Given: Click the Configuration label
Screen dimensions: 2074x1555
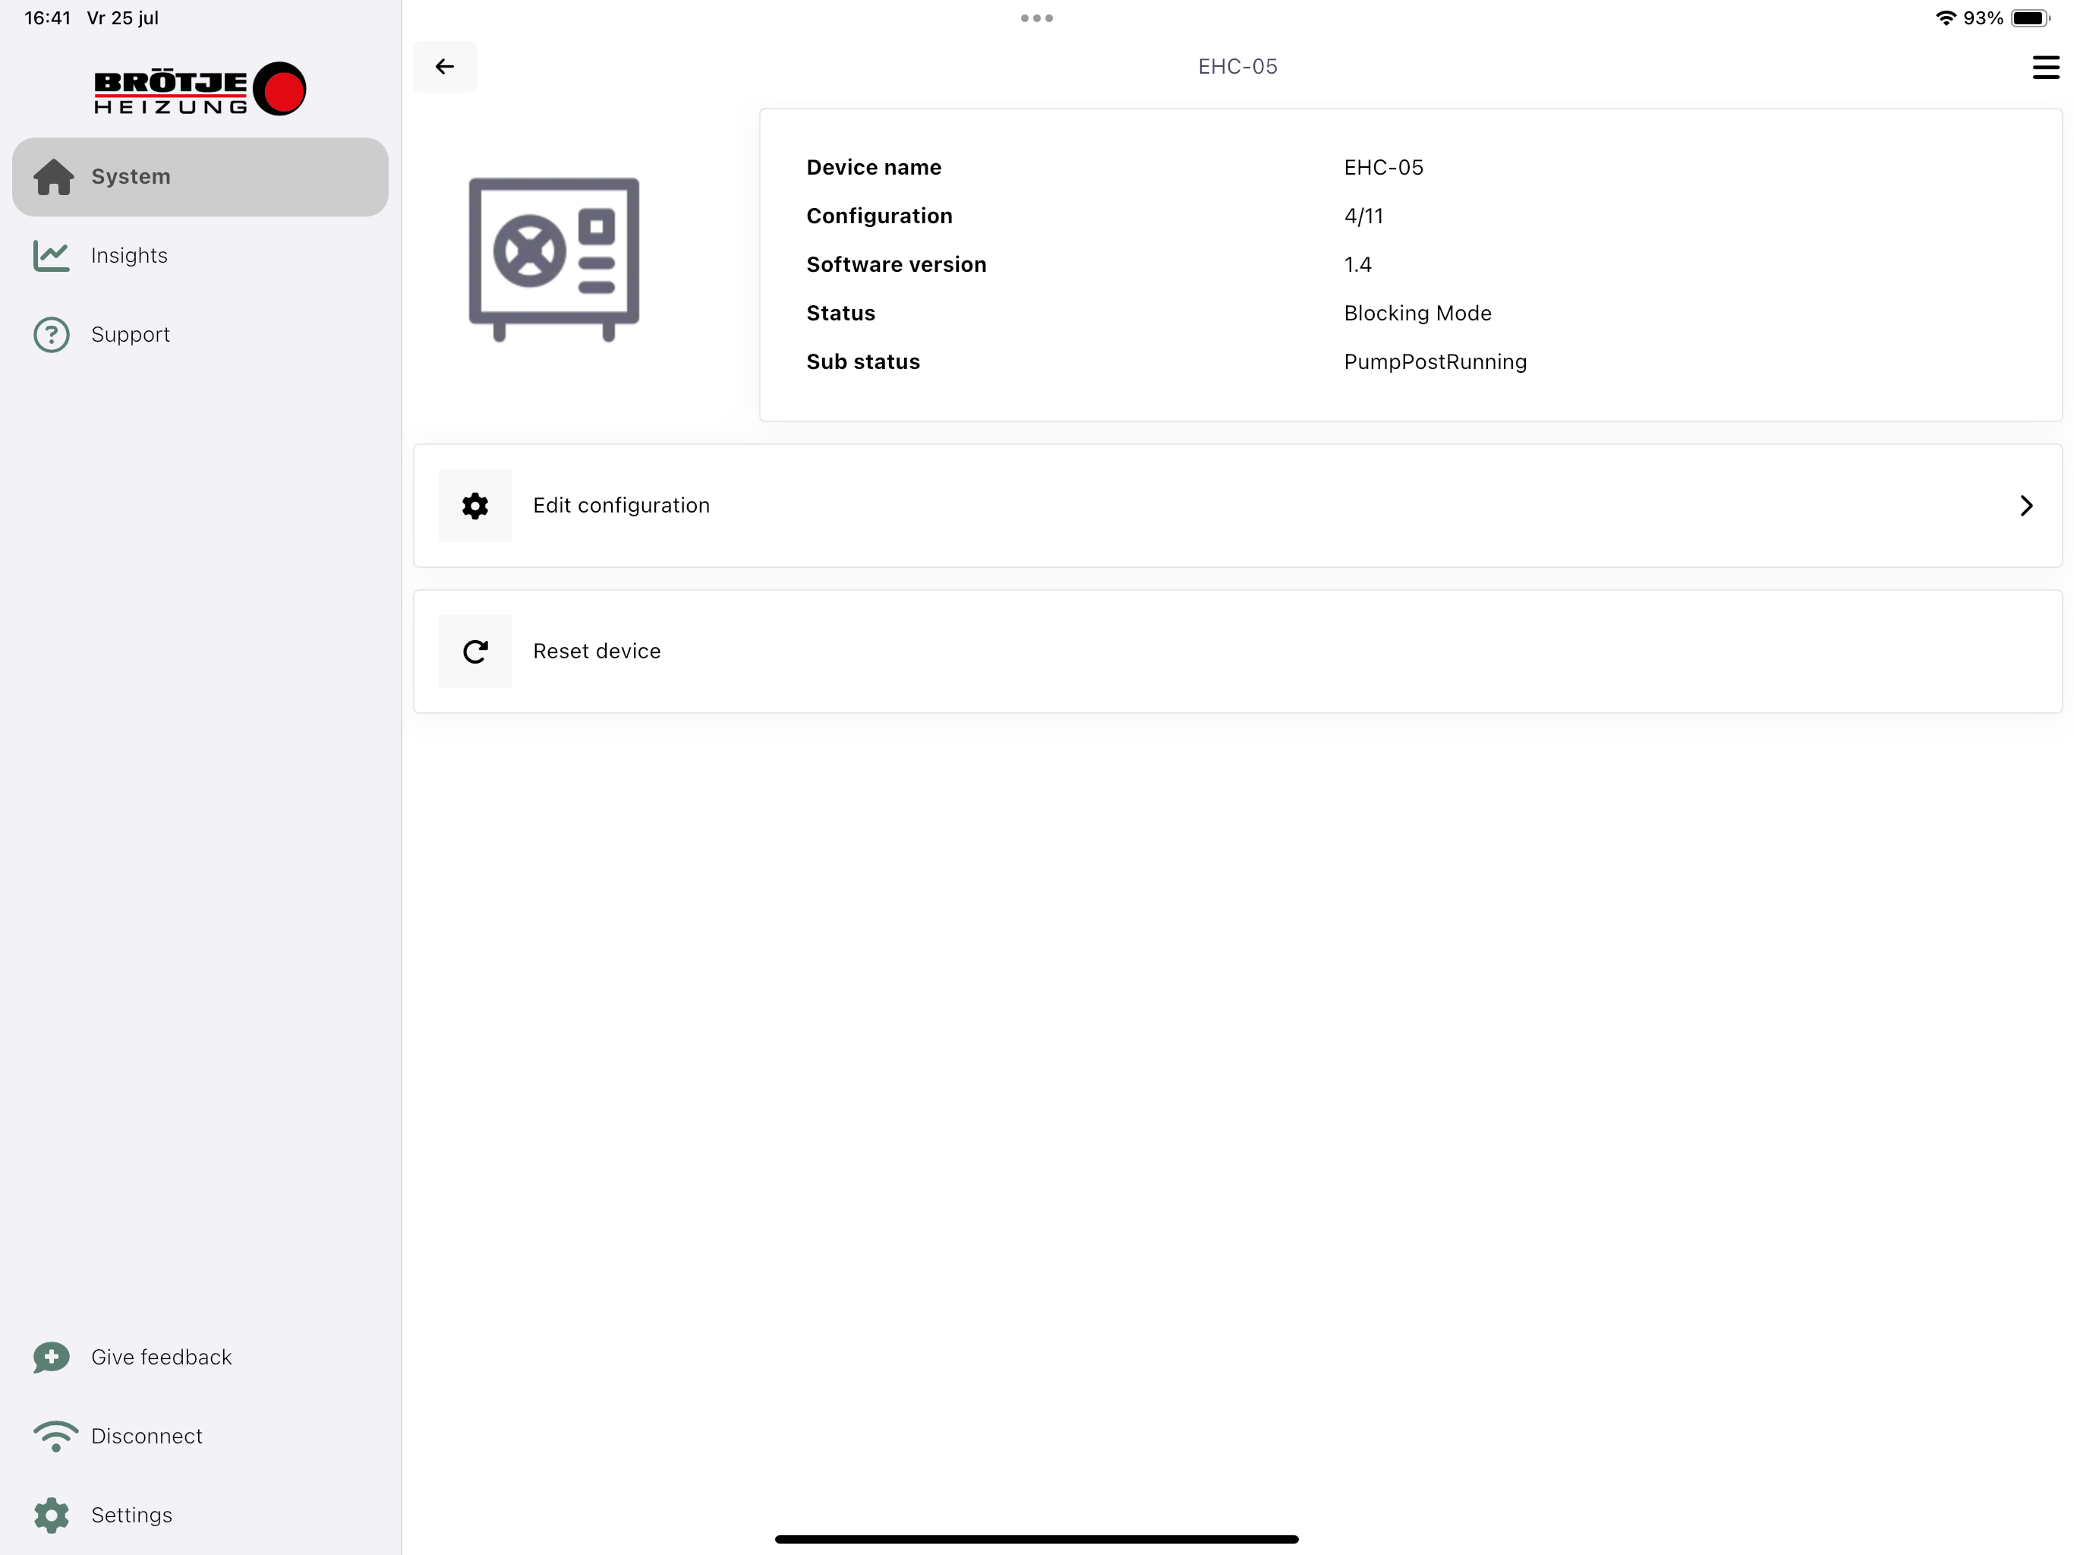Looking at the screenshot, I should coord(880,216).
